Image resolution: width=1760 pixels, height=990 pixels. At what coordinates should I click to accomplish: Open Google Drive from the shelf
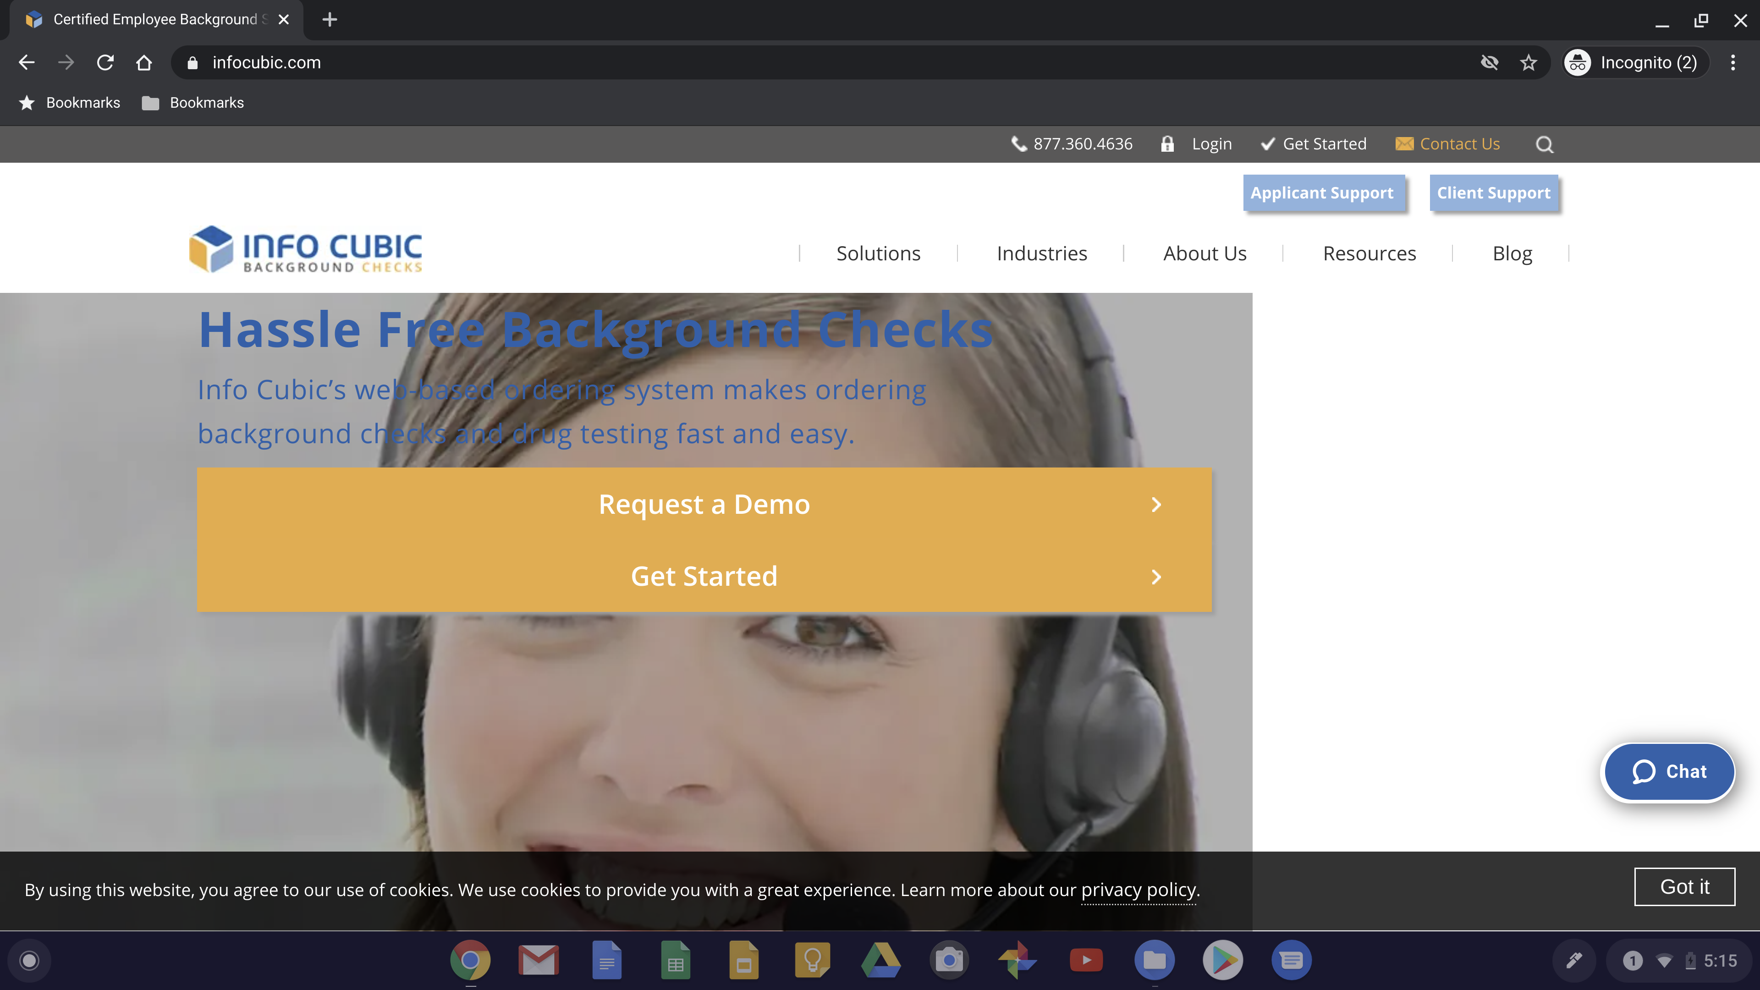880,961
